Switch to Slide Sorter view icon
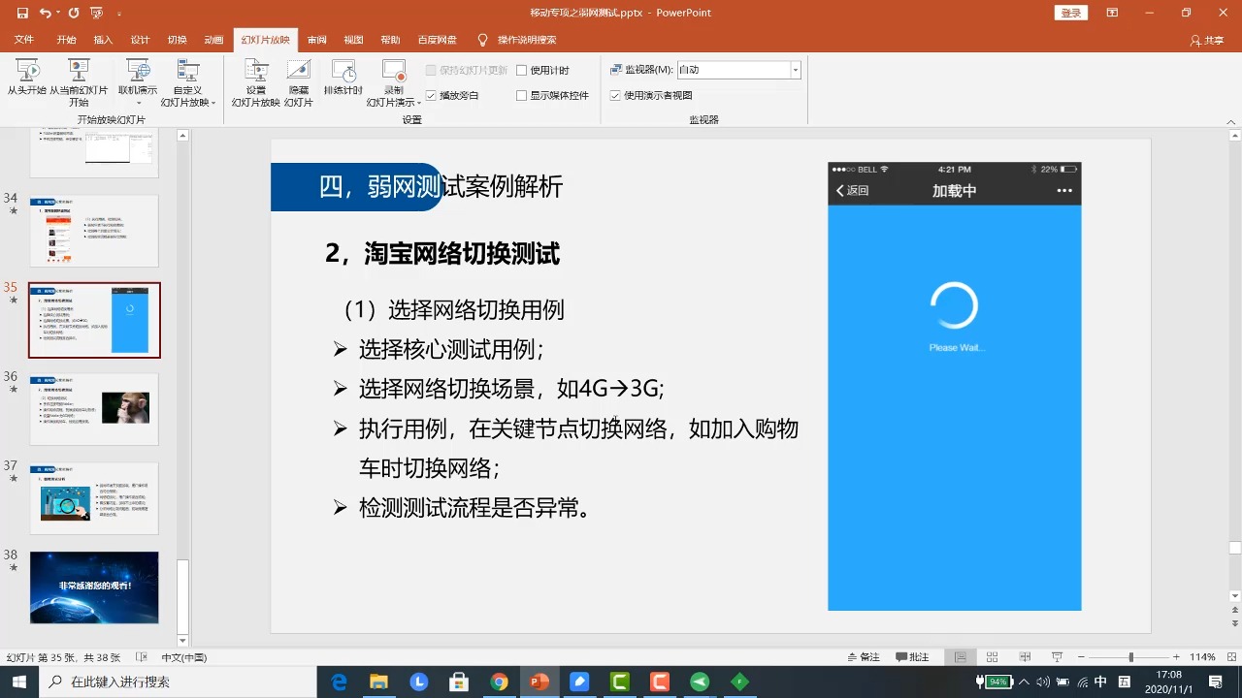The image size is (1242, 698). click(993, 657)
